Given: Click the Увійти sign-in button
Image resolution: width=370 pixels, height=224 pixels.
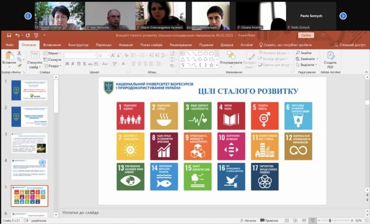Looking at the screenshot, I should 306,35.
